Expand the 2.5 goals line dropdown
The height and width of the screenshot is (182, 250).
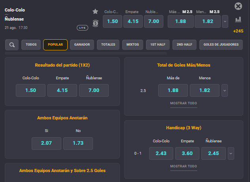(x=225, y=90)
